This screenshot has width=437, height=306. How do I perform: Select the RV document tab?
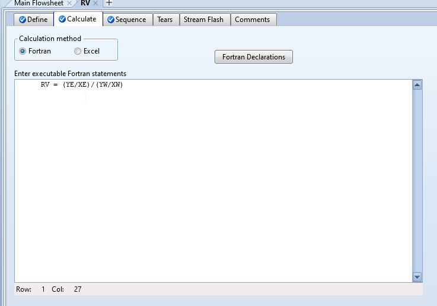click(85, 3)
